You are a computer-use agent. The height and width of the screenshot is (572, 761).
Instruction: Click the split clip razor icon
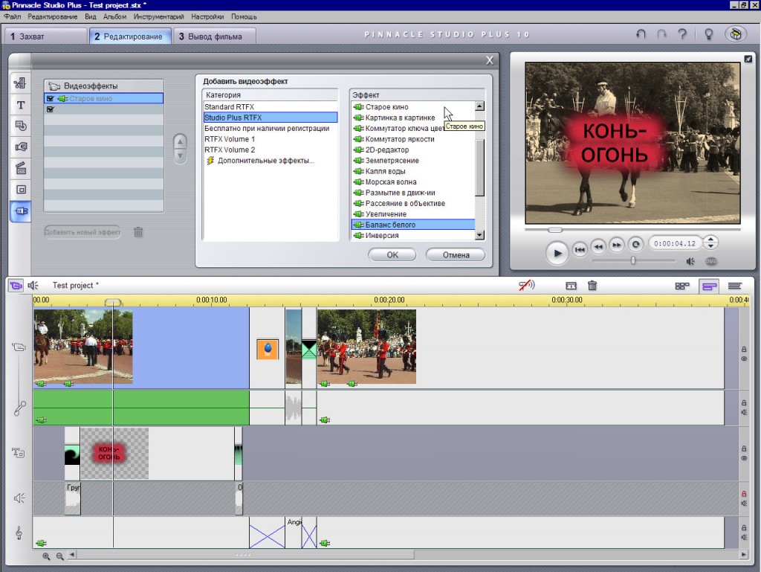571,286
